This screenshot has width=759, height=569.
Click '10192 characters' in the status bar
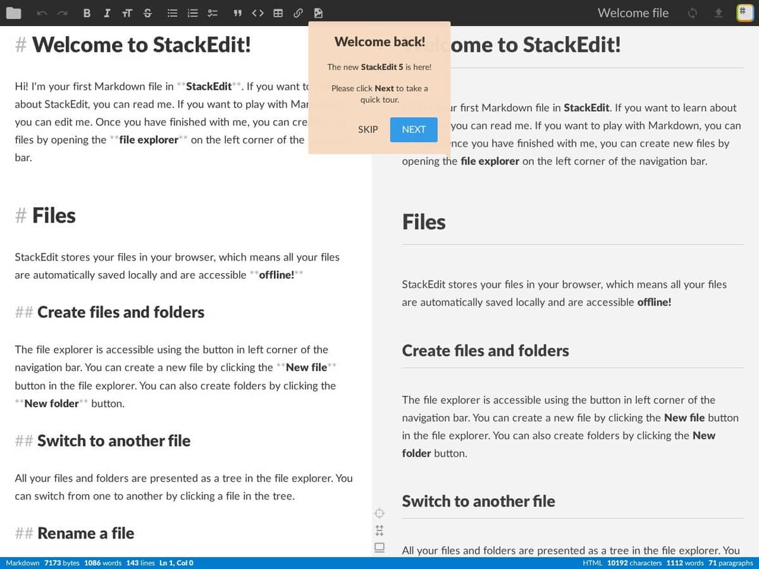click(x=634, y=563)
